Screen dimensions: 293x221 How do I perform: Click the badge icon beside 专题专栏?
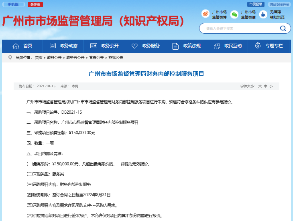(x=258, y=46)
